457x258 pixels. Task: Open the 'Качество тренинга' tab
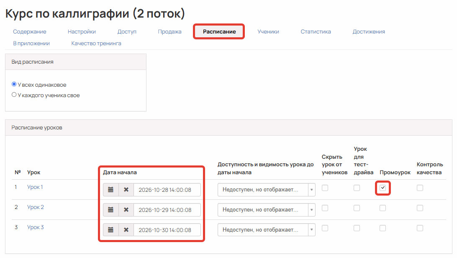click(96, 44)
